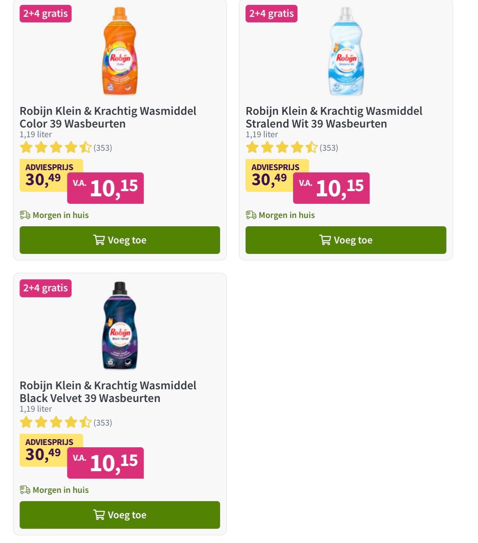This screenshot has height=543, width=478.
Task: Add Robijn Color wasmiddel to cart
Action: (120, 240)
